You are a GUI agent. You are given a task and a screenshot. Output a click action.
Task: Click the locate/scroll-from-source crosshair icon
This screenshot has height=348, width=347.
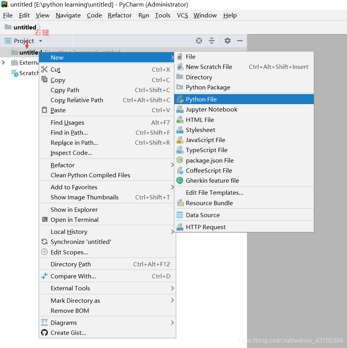coord(199,41)
